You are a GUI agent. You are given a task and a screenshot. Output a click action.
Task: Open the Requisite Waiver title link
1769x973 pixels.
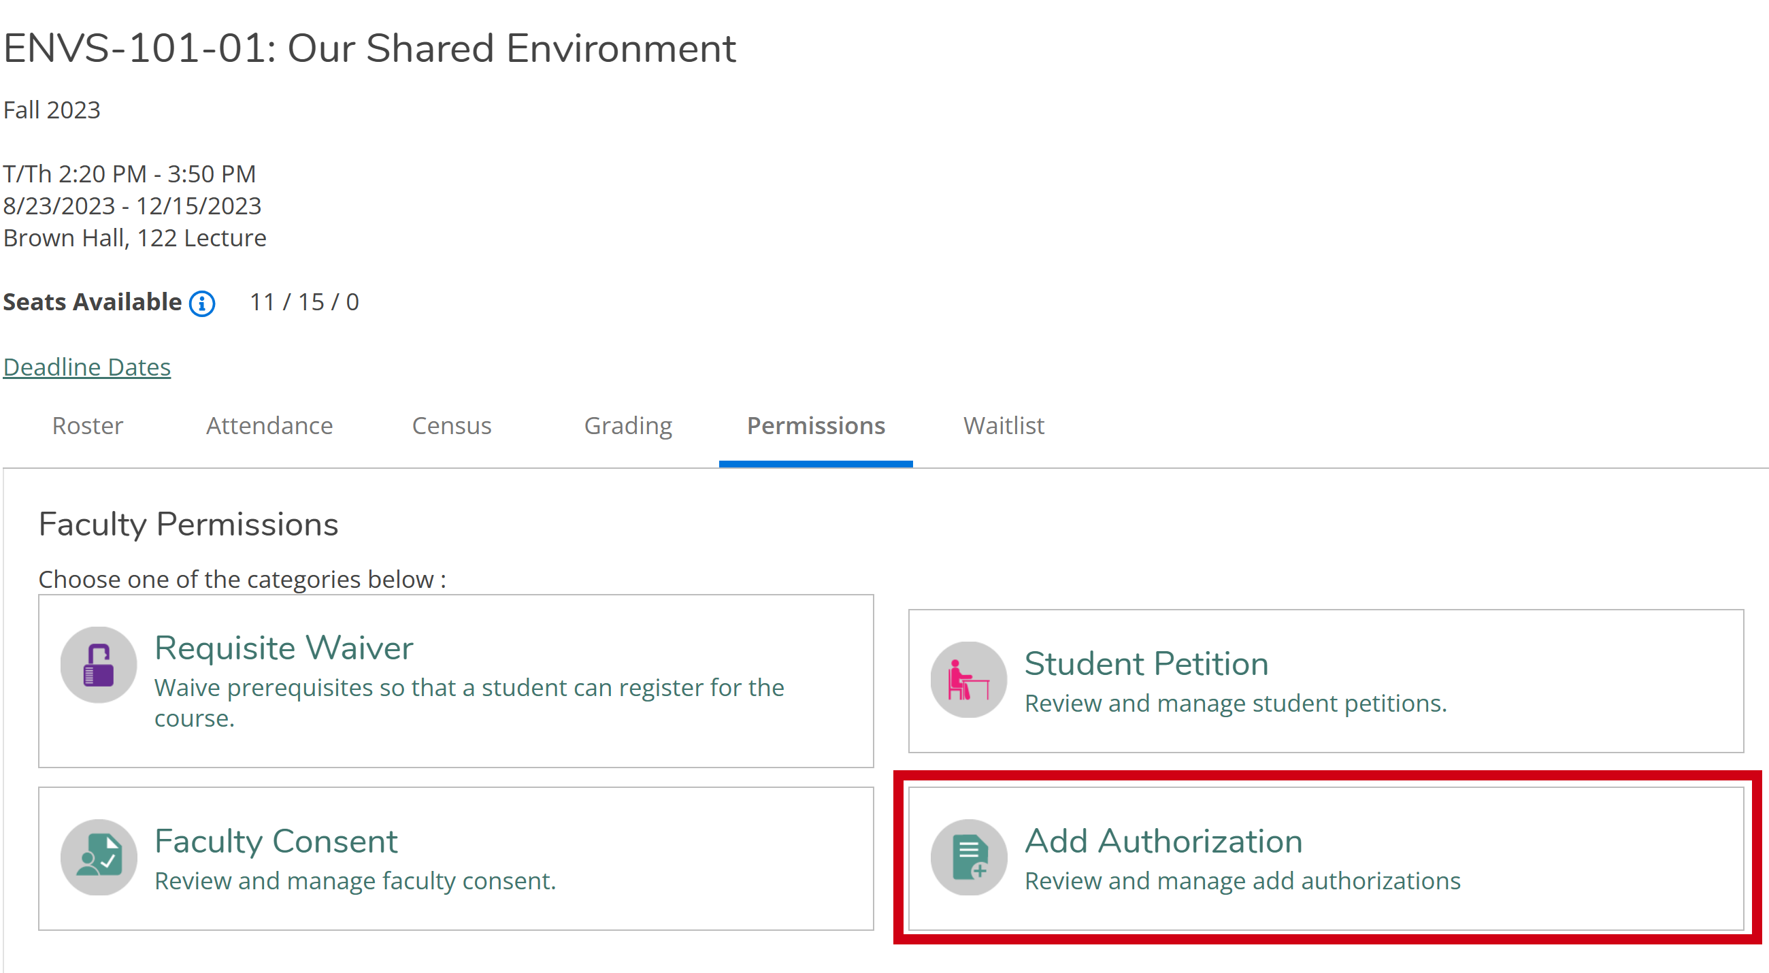coord(284,648)
